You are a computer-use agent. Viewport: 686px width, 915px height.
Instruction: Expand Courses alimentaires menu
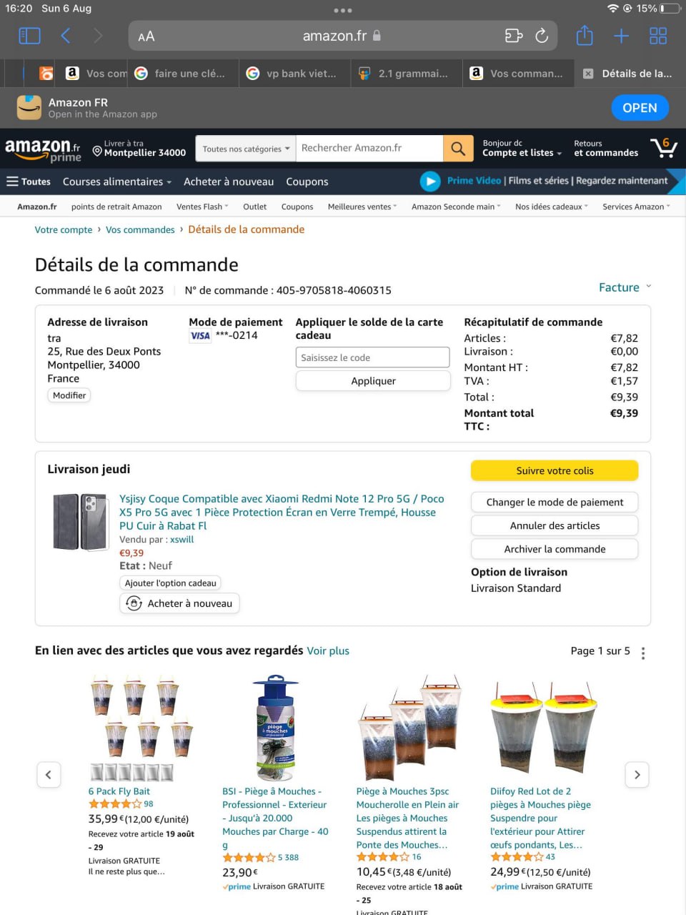(x=117, y=182)
